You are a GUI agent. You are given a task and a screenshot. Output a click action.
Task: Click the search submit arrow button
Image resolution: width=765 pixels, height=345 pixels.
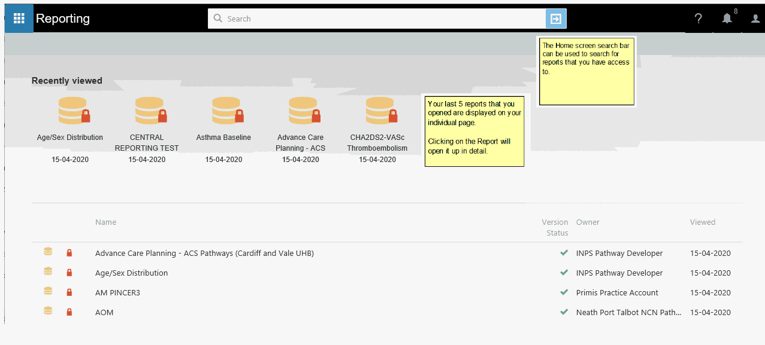pos(555,19)
